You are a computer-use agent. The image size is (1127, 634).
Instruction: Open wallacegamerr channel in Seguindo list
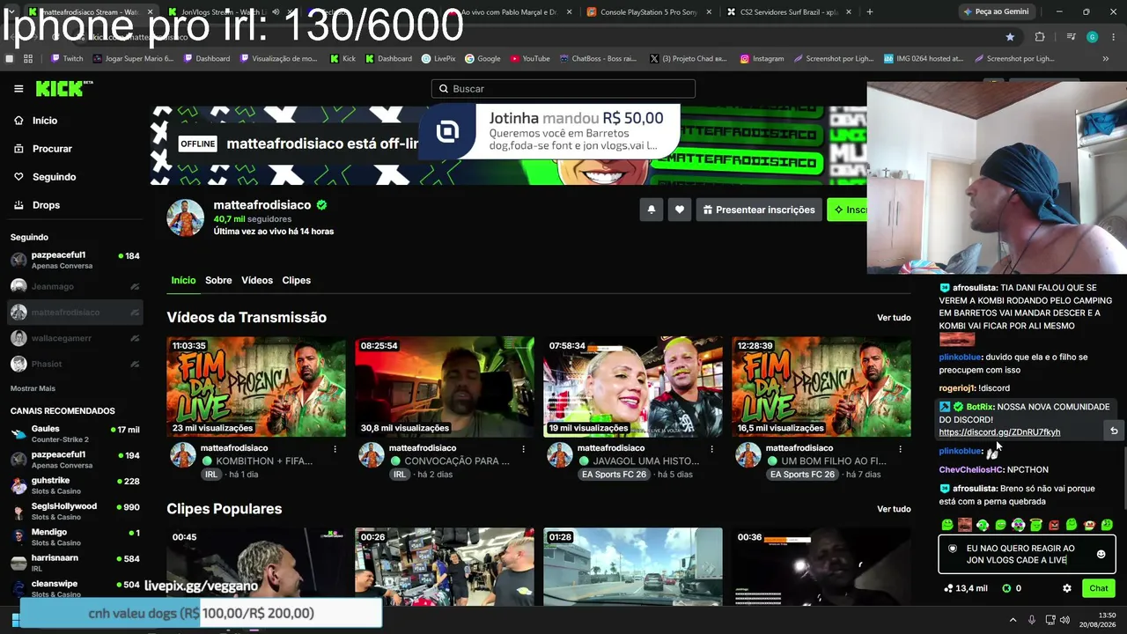click(75, 338)
